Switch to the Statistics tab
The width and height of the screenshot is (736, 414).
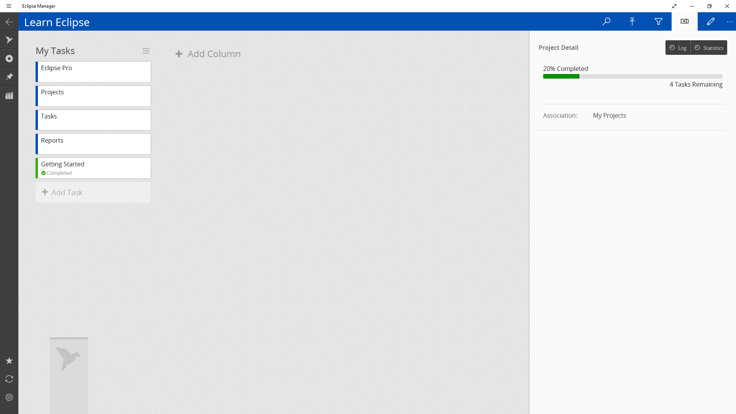point(709,48)
